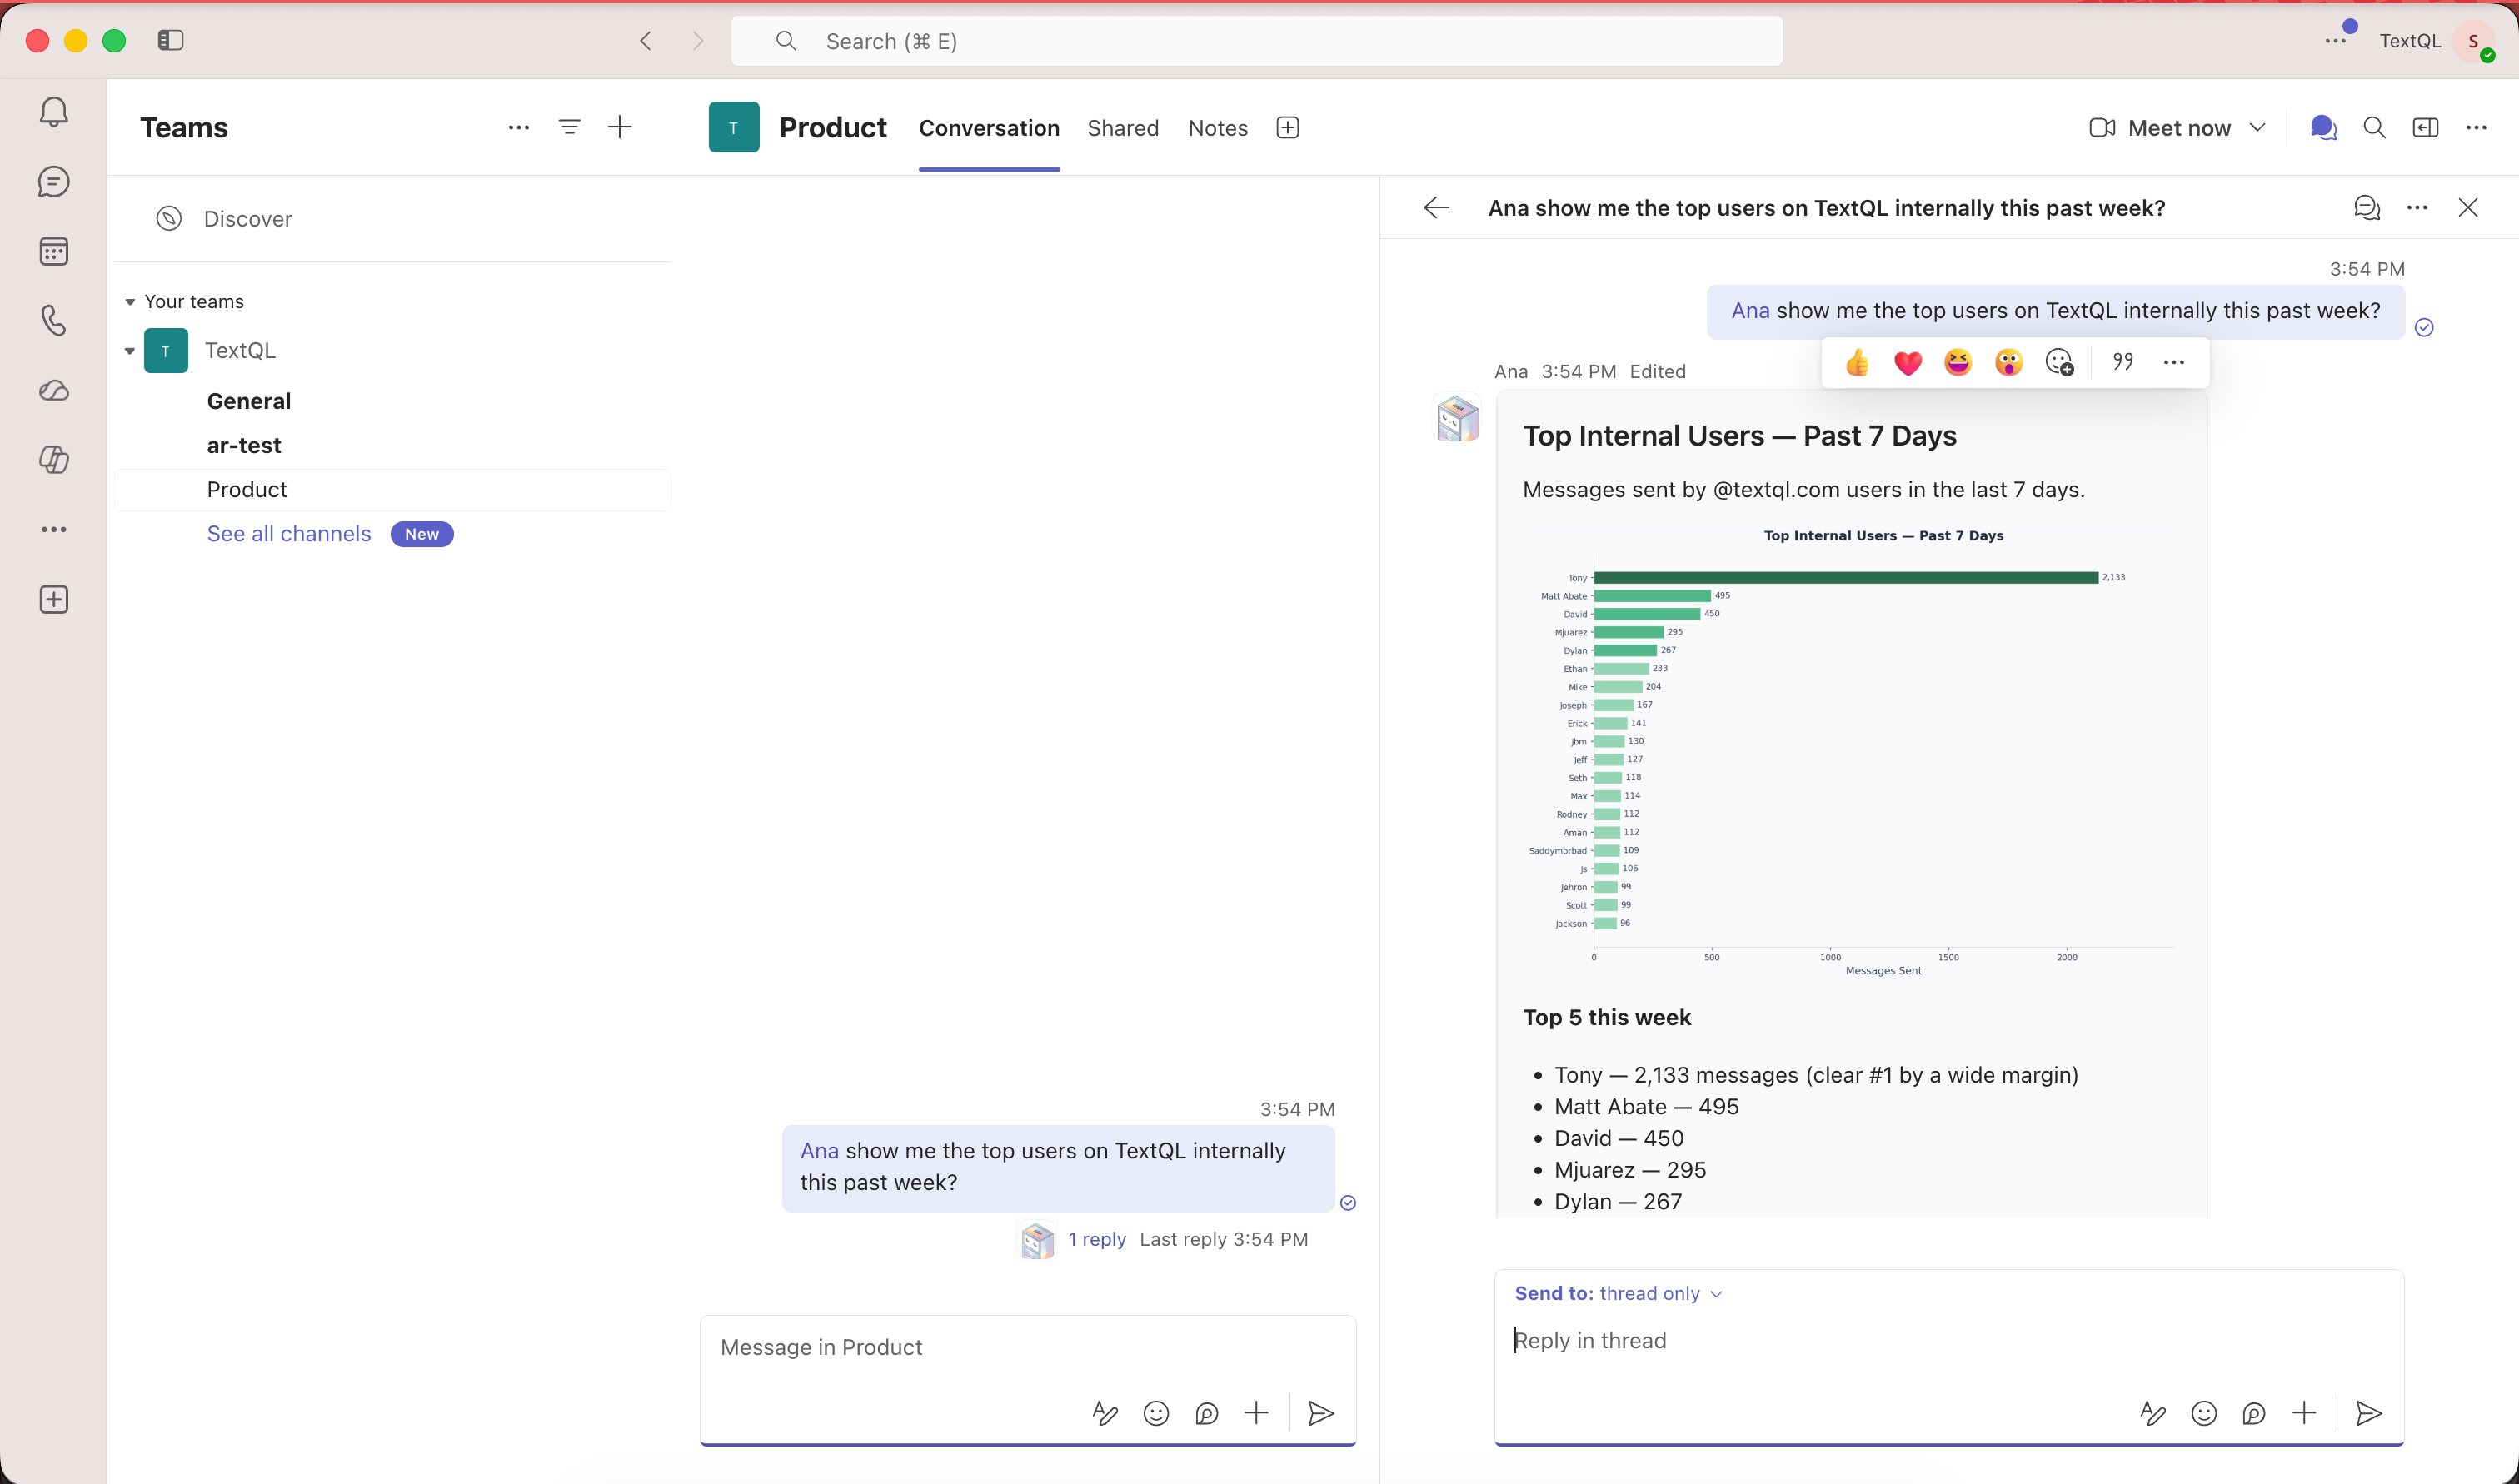Open the Calendar icon in sidebar

[54, 251]
